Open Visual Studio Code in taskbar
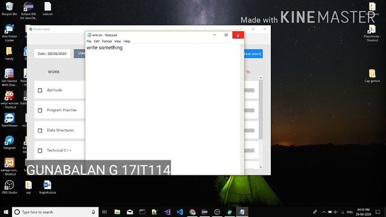Image resolution: width=386 pixels, height=217 pixels. [180, 212]
